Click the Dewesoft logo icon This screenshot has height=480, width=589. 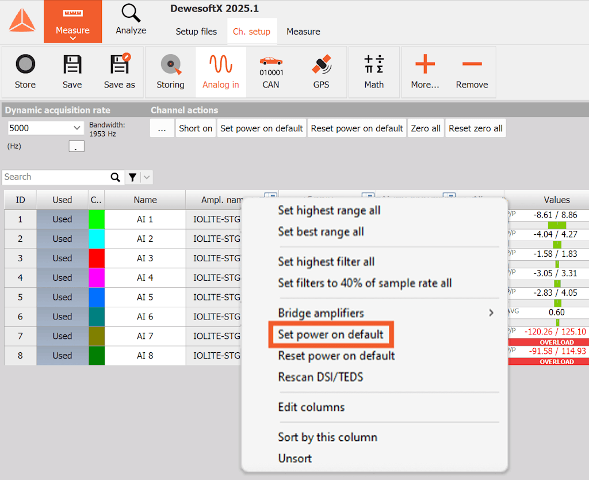pyautogui.click(x=22, y=21)
